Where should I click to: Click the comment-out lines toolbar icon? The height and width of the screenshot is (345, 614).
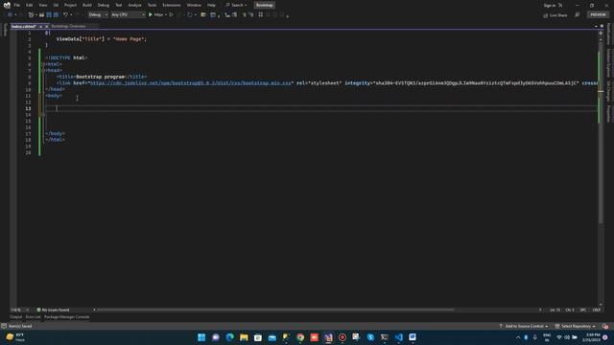point(244,15)
